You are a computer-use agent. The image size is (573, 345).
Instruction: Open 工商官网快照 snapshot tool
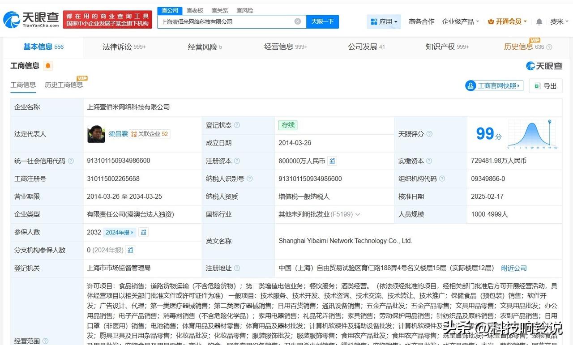tap(494, 85)
